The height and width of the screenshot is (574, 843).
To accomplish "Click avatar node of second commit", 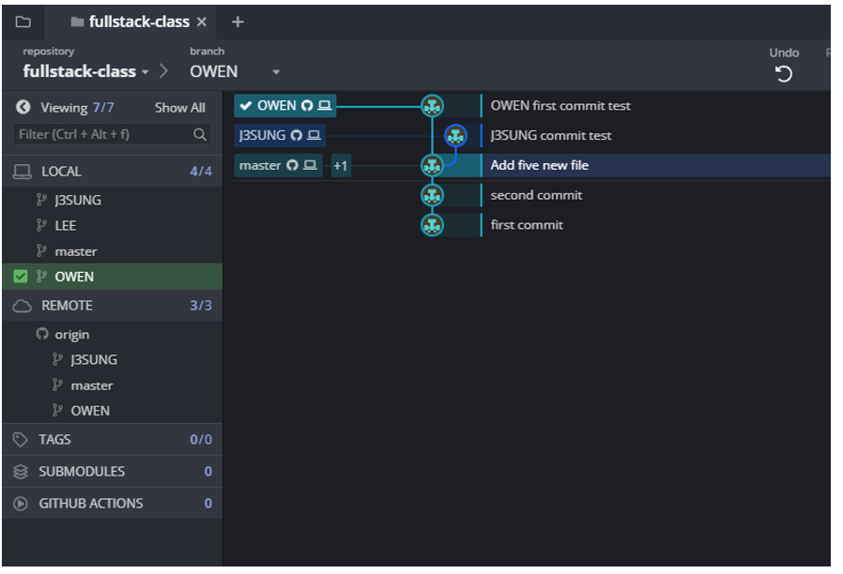I will (x=432, y=195).
